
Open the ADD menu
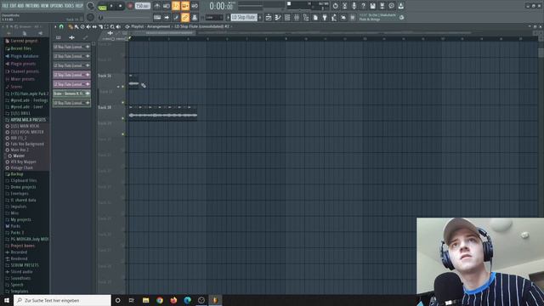20,6
